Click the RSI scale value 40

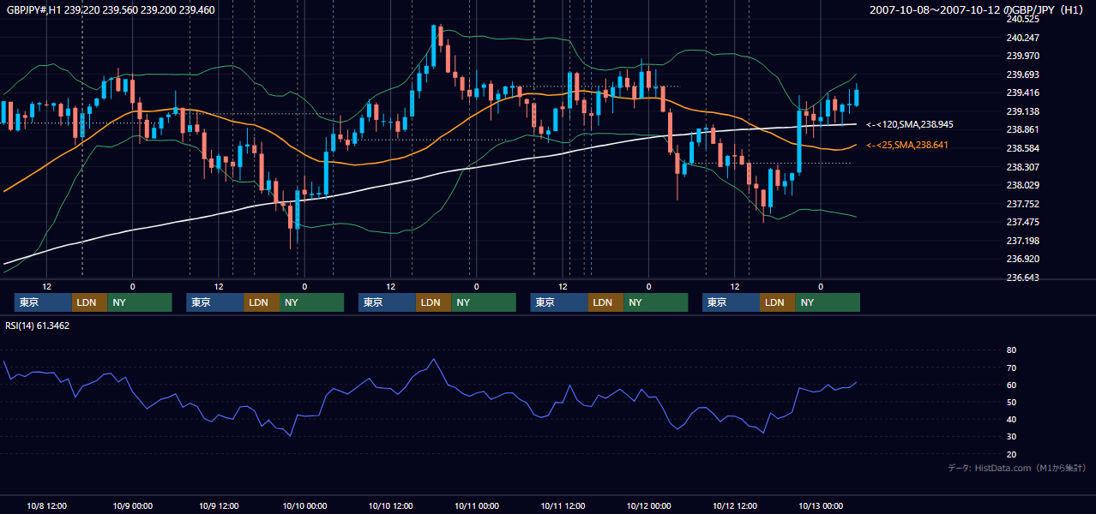1011,420
